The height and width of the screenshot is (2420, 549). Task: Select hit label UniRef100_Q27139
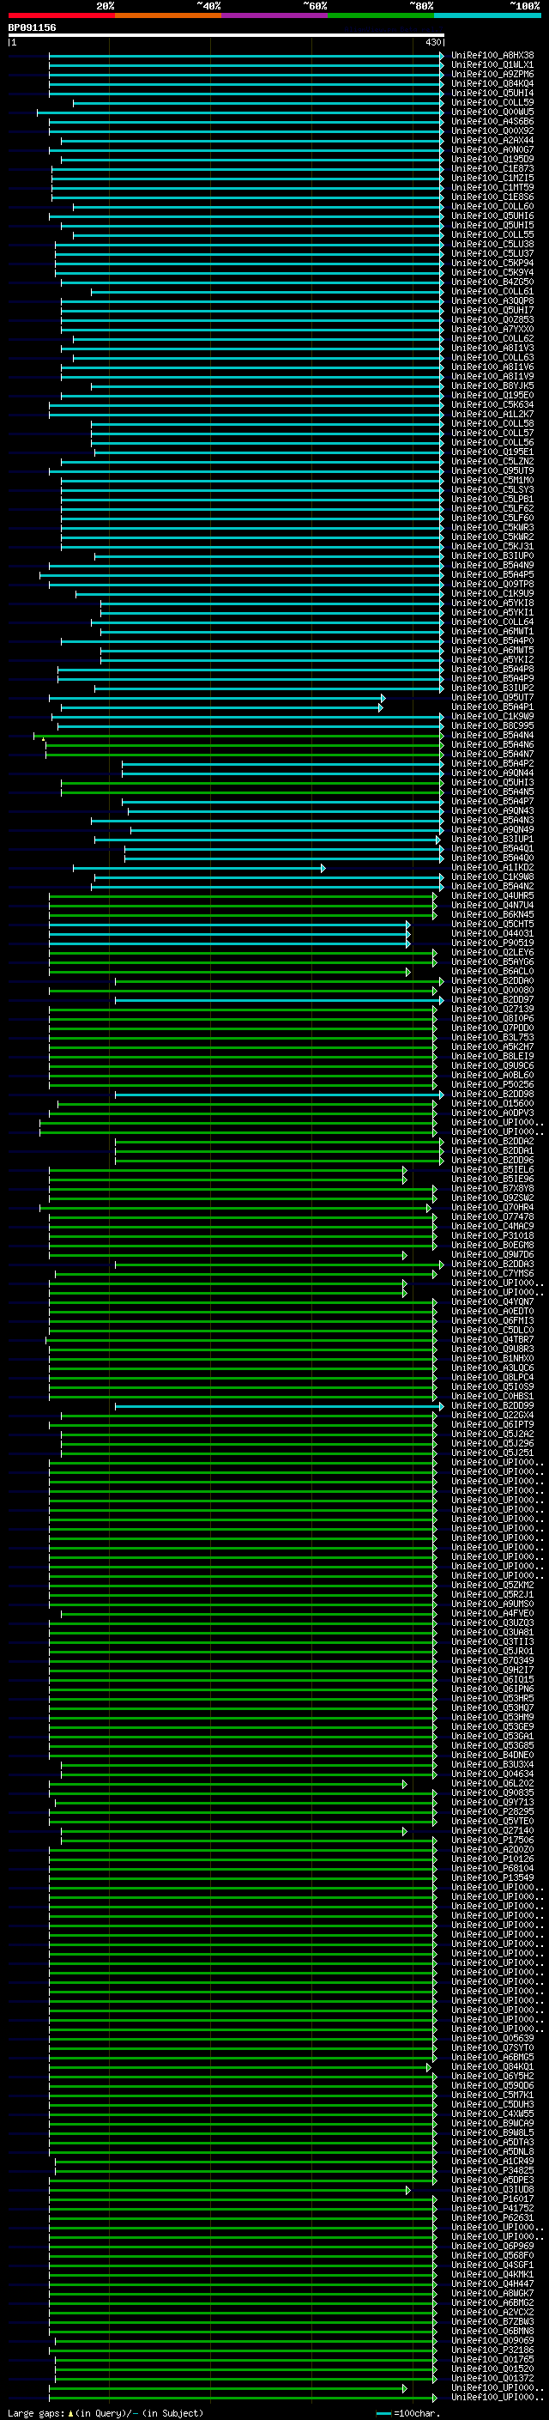pyautogui.click(x=492, y=1009)
